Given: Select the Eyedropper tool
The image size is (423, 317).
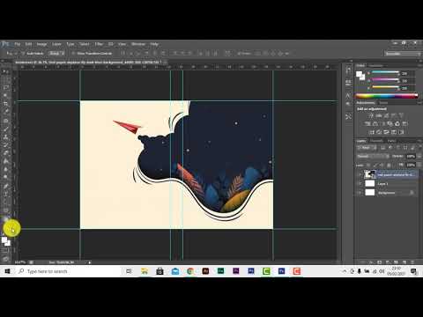Looking at the screenshot, I should [5, 112].
